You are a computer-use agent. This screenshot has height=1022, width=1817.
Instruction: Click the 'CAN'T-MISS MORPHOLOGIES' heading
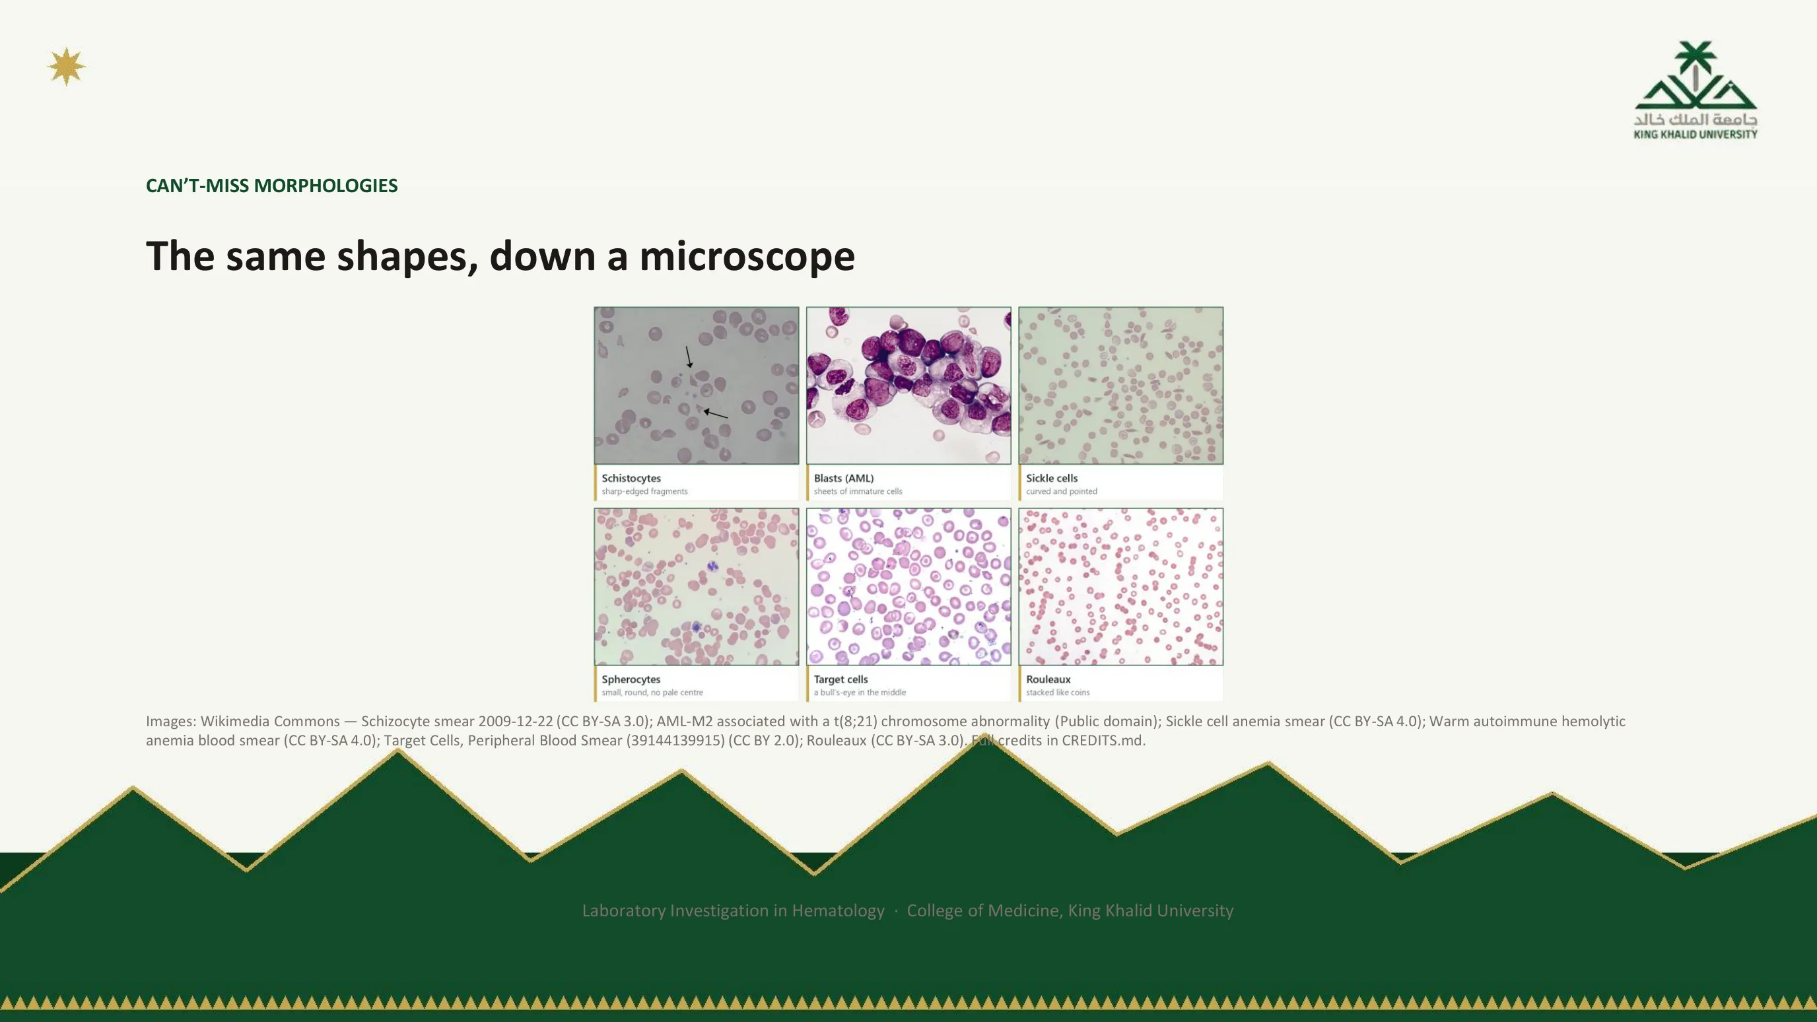271,186
